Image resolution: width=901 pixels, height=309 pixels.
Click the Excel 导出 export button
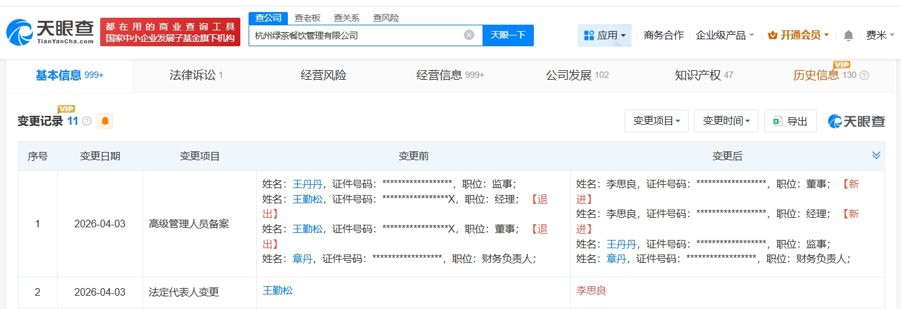(790, 121)
